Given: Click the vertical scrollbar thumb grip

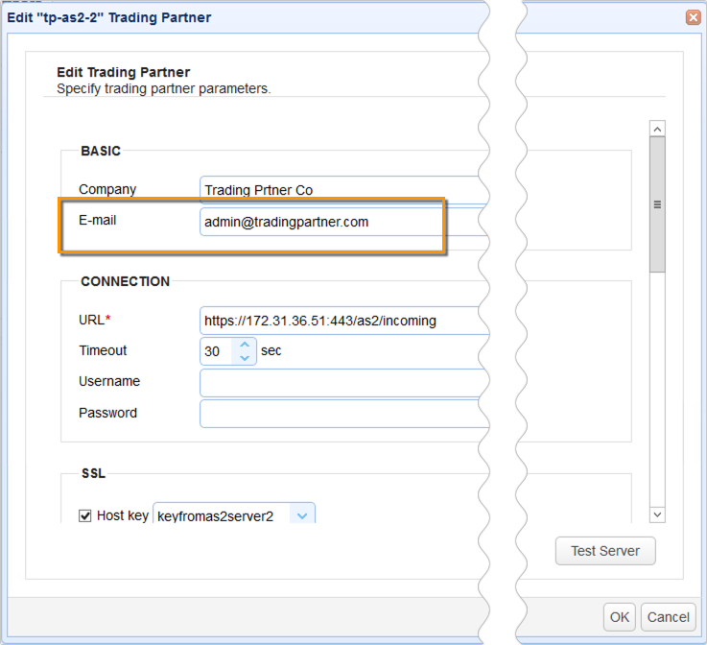Looking at the screenshot, I should [657, 204].
